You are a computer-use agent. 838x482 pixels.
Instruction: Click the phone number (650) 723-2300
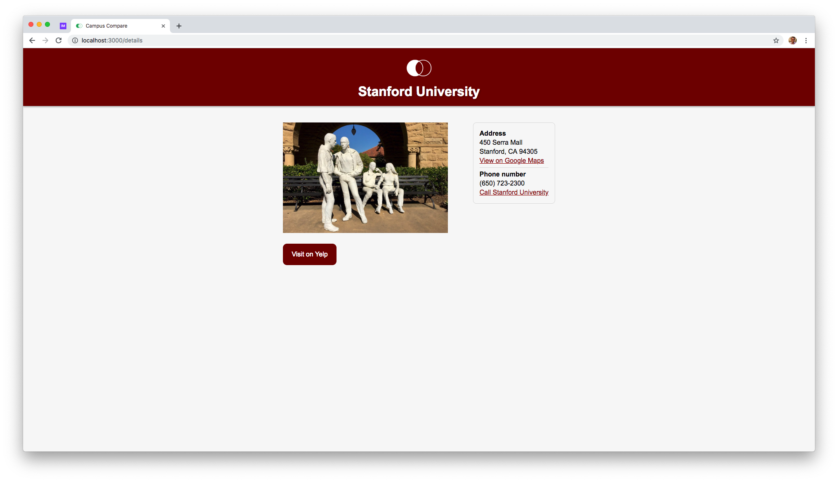click(502, 183)
